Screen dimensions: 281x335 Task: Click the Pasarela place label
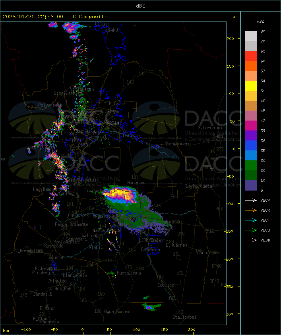click(x=50, y=321)
